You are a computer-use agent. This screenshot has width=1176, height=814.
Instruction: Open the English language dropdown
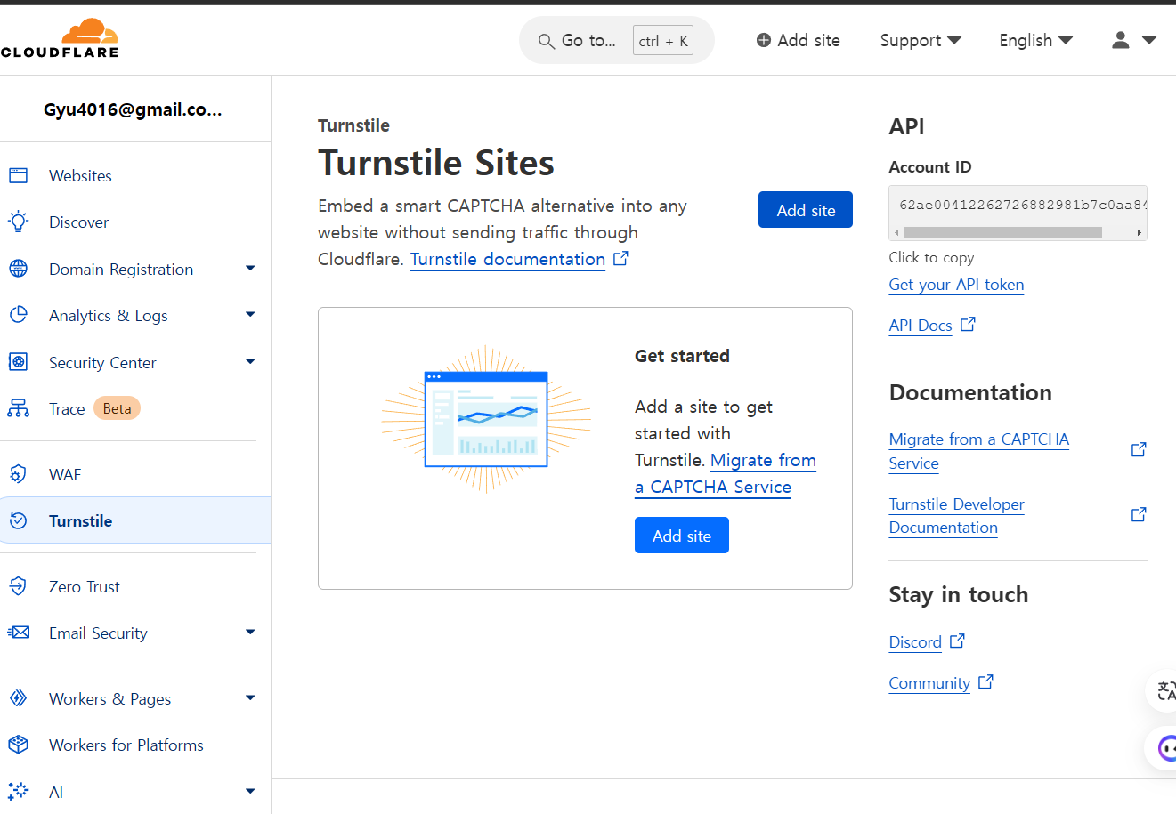point(1036,40)
